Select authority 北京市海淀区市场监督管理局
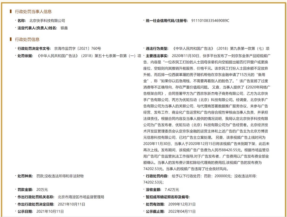Image resolution: width=287 pixels, height=217 pixels. coord(81,197)
